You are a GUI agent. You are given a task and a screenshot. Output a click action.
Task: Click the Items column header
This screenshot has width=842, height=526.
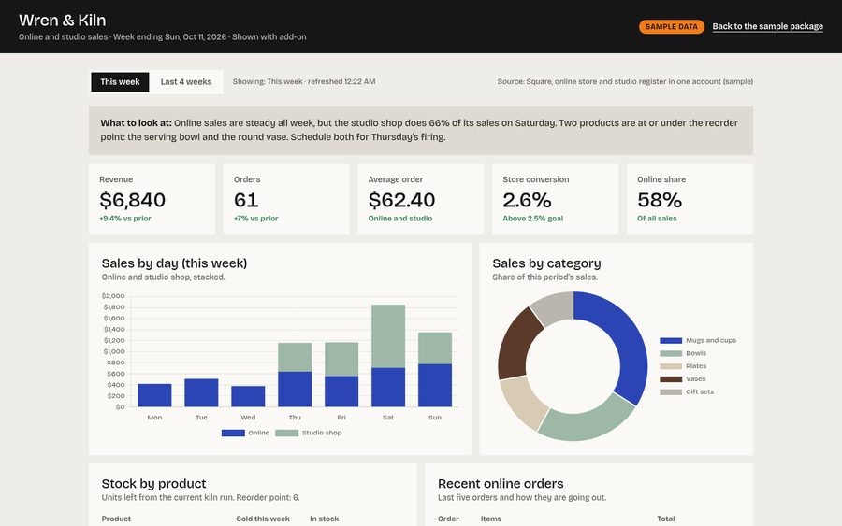pos(491,519)
